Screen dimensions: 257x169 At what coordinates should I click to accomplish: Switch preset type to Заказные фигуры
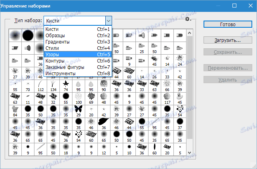[78, 67]
